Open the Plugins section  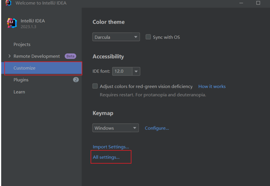21,80
